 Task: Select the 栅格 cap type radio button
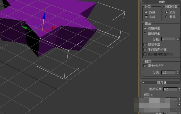[x=167, y=17]
